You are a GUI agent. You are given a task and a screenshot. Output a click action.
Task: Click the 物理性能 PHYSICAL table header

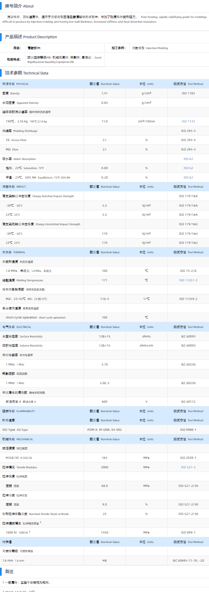[16, 84]
